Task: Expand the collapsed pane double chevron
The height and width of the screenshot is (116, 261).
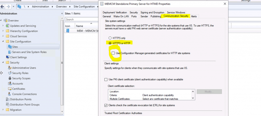Action: (x=1, y=73)
